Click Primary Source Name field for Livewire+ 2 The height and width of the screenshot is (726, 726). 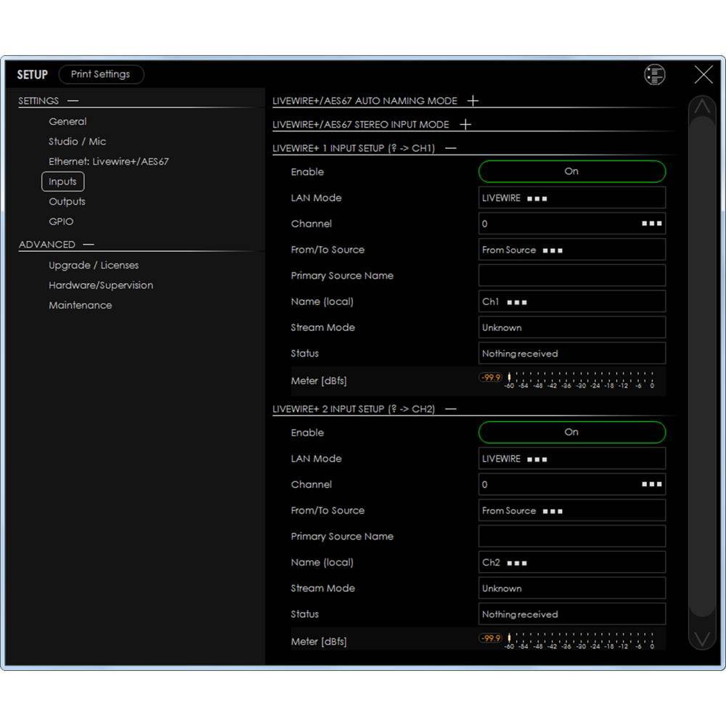572,537
